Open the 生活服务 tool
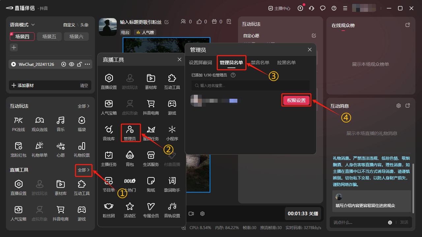 [x=151, y=158]
